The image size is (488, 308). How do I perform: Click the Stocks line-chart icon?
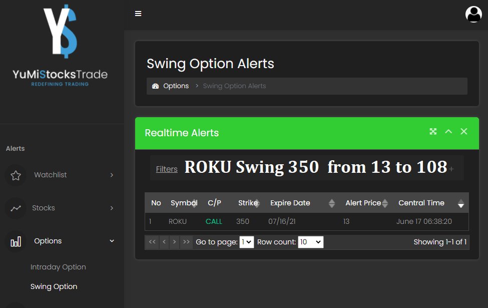(16, 208)
